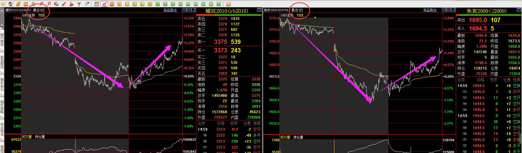Open the 热点排名 sidebar tab
The width and height of the screenshot is (522, 153).
[x=2, y=129]
